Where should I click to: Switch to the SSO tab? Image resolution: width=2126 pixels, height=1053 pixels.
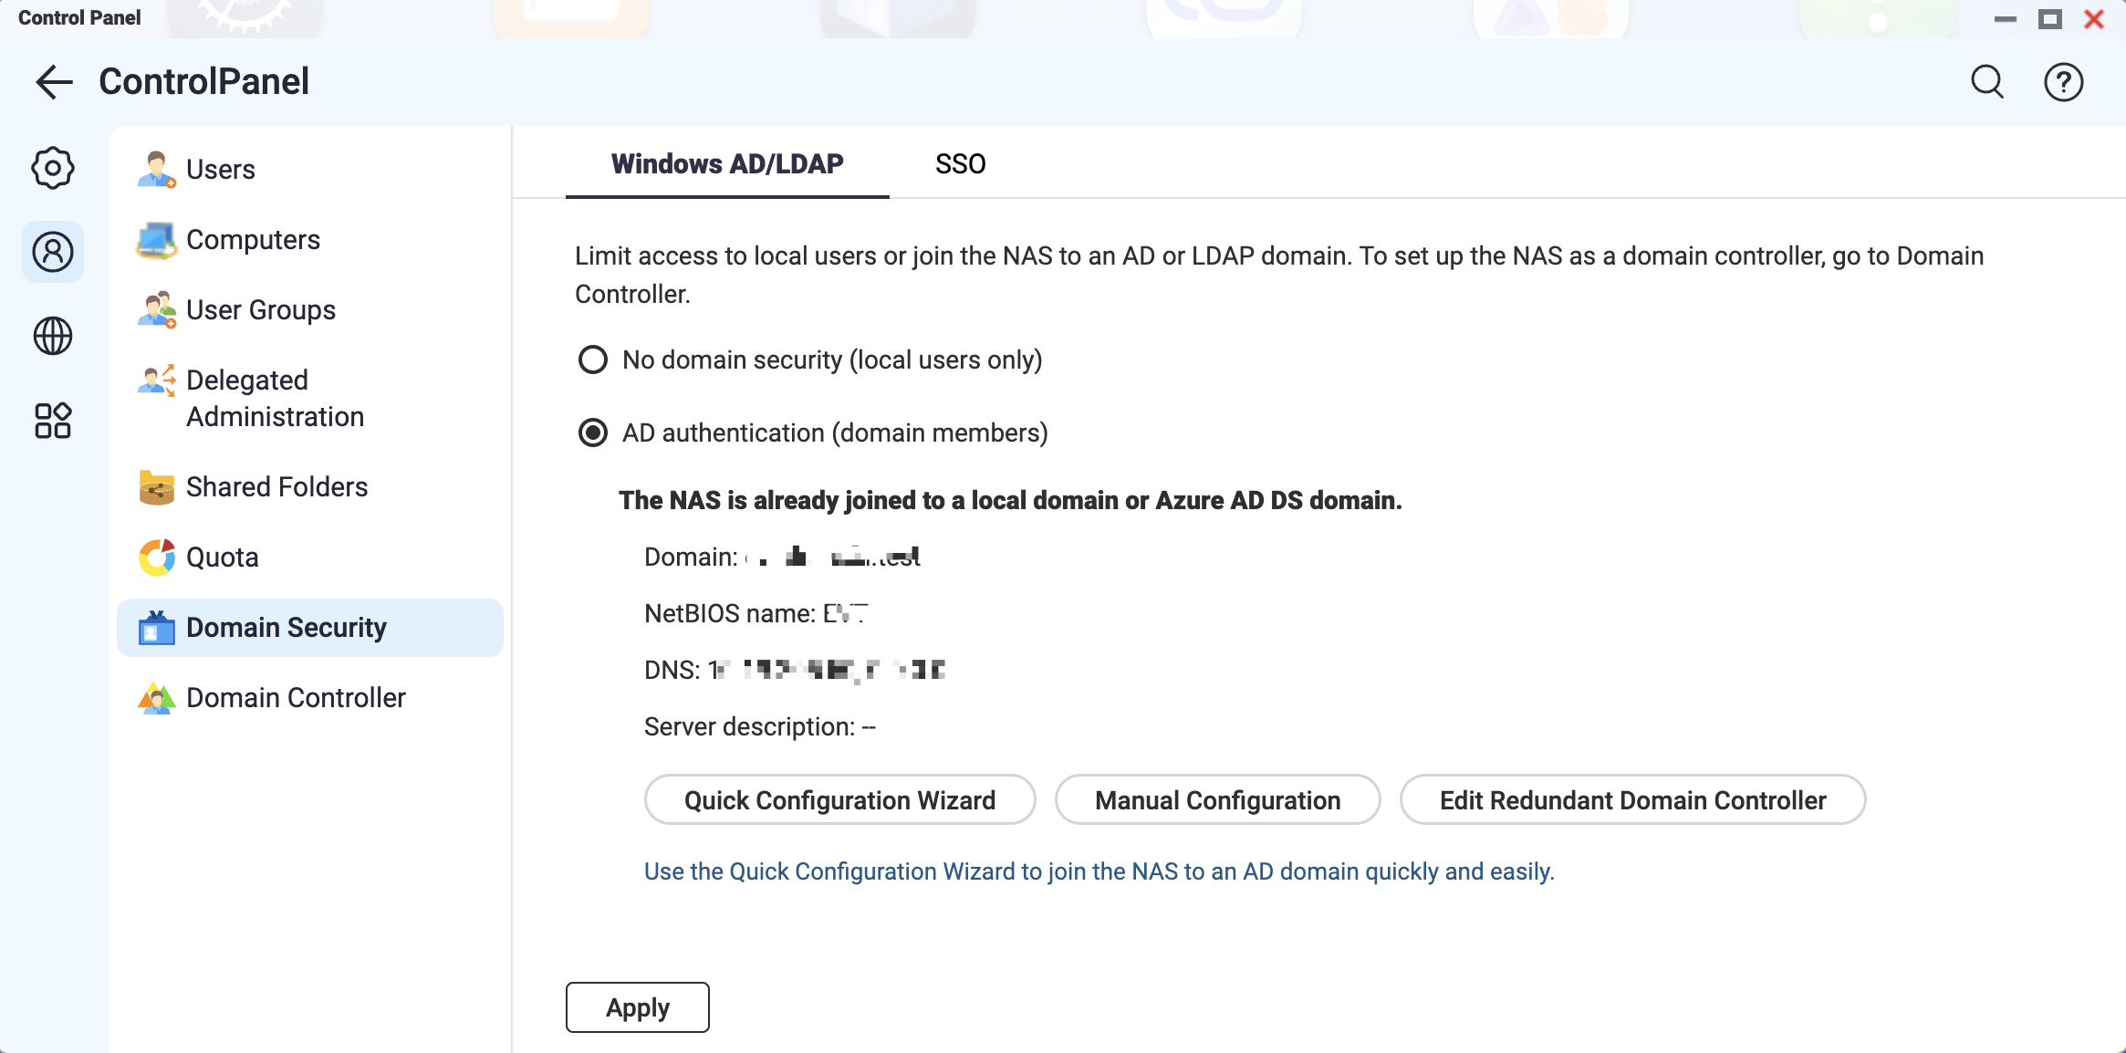[x=960, y=164]
